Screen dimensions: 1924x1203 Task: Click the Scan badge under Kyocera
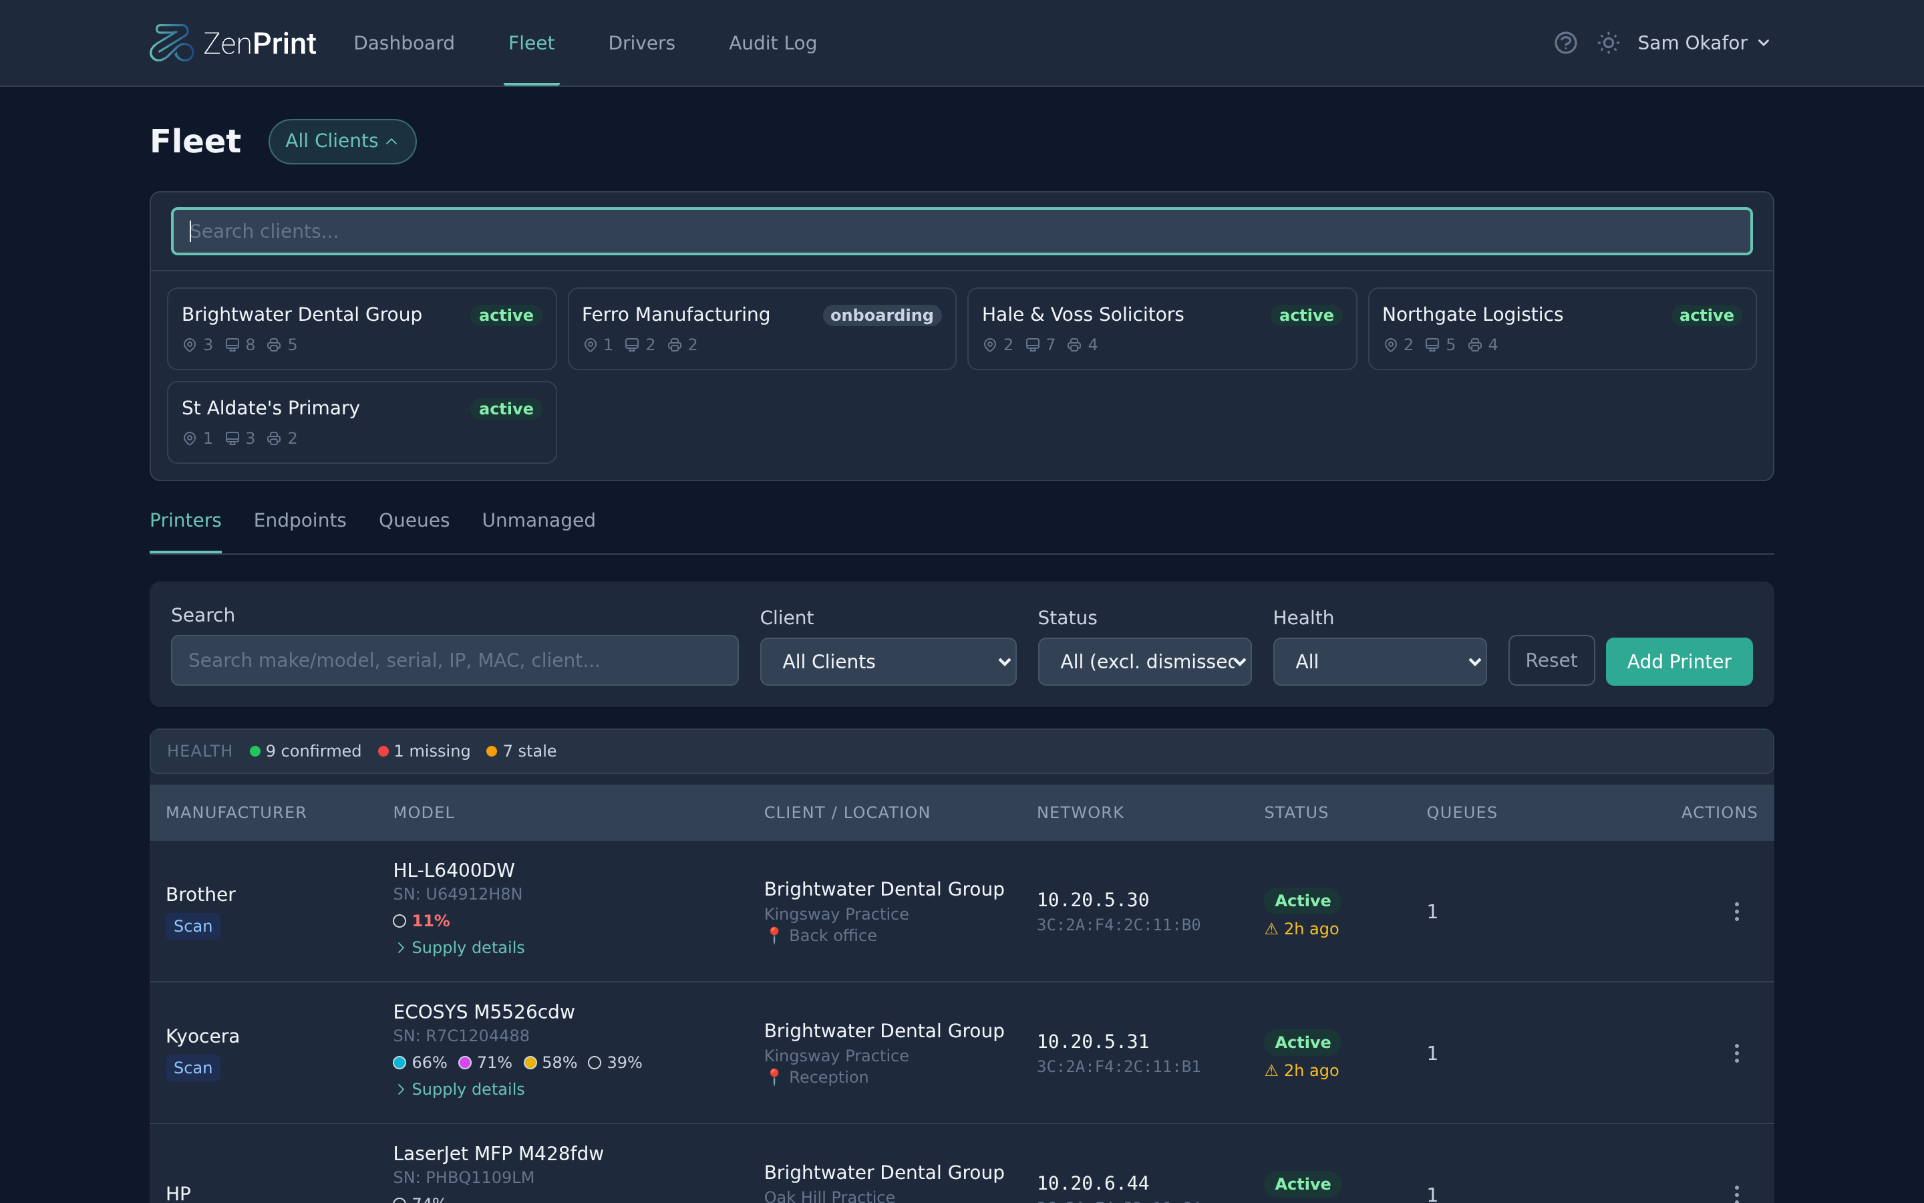click(x=193, y=1069)
